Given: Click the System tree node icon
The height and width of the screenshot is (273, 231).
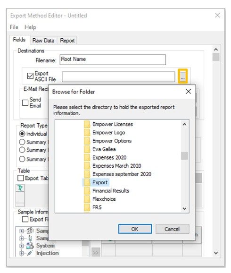Looking at the screenshot, I should [x=30, y=246].
